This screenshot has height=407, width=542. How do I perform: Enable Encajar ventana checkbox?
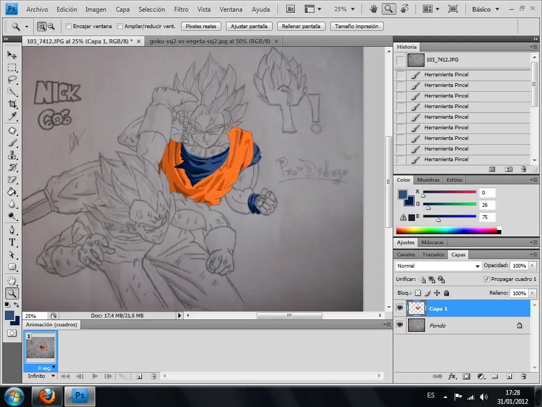[68, 26]
